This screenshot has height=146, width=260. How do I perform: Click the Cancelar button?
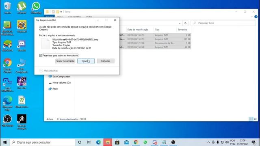[x=106, y=61]
